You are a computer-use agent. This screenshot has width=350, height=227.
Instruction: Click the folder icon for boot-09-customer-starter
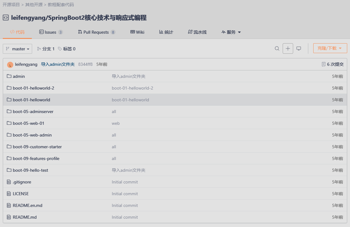pos(9,147)
